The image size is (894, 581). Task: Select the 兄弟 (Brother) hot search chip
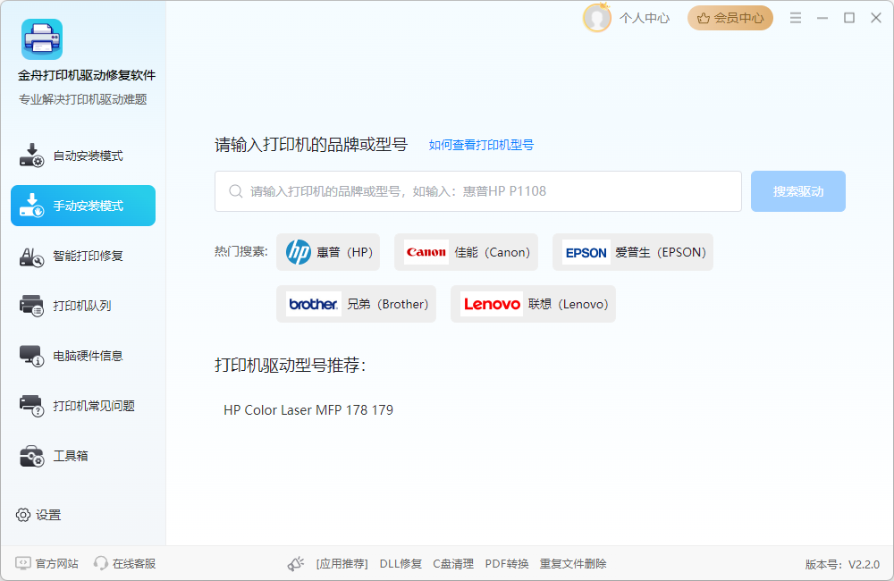click(357, 304)
